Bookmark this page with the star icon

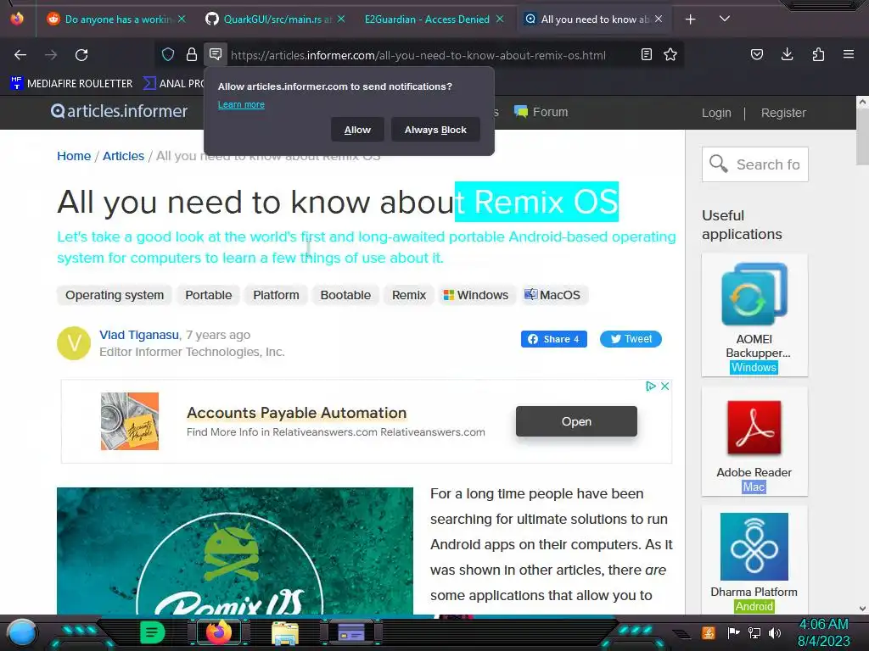click(670, 54)
